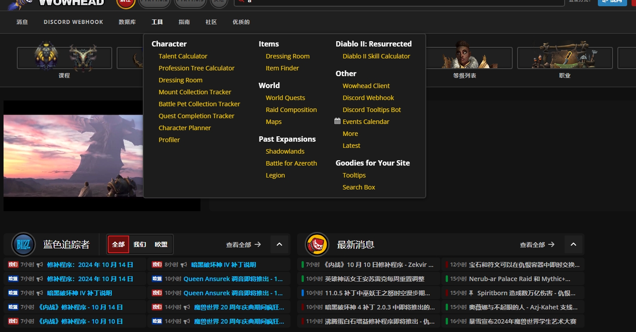Open Battle Pet Collection Tracker
The width and height of the screenshot is (636, 332).
point(199,104)
